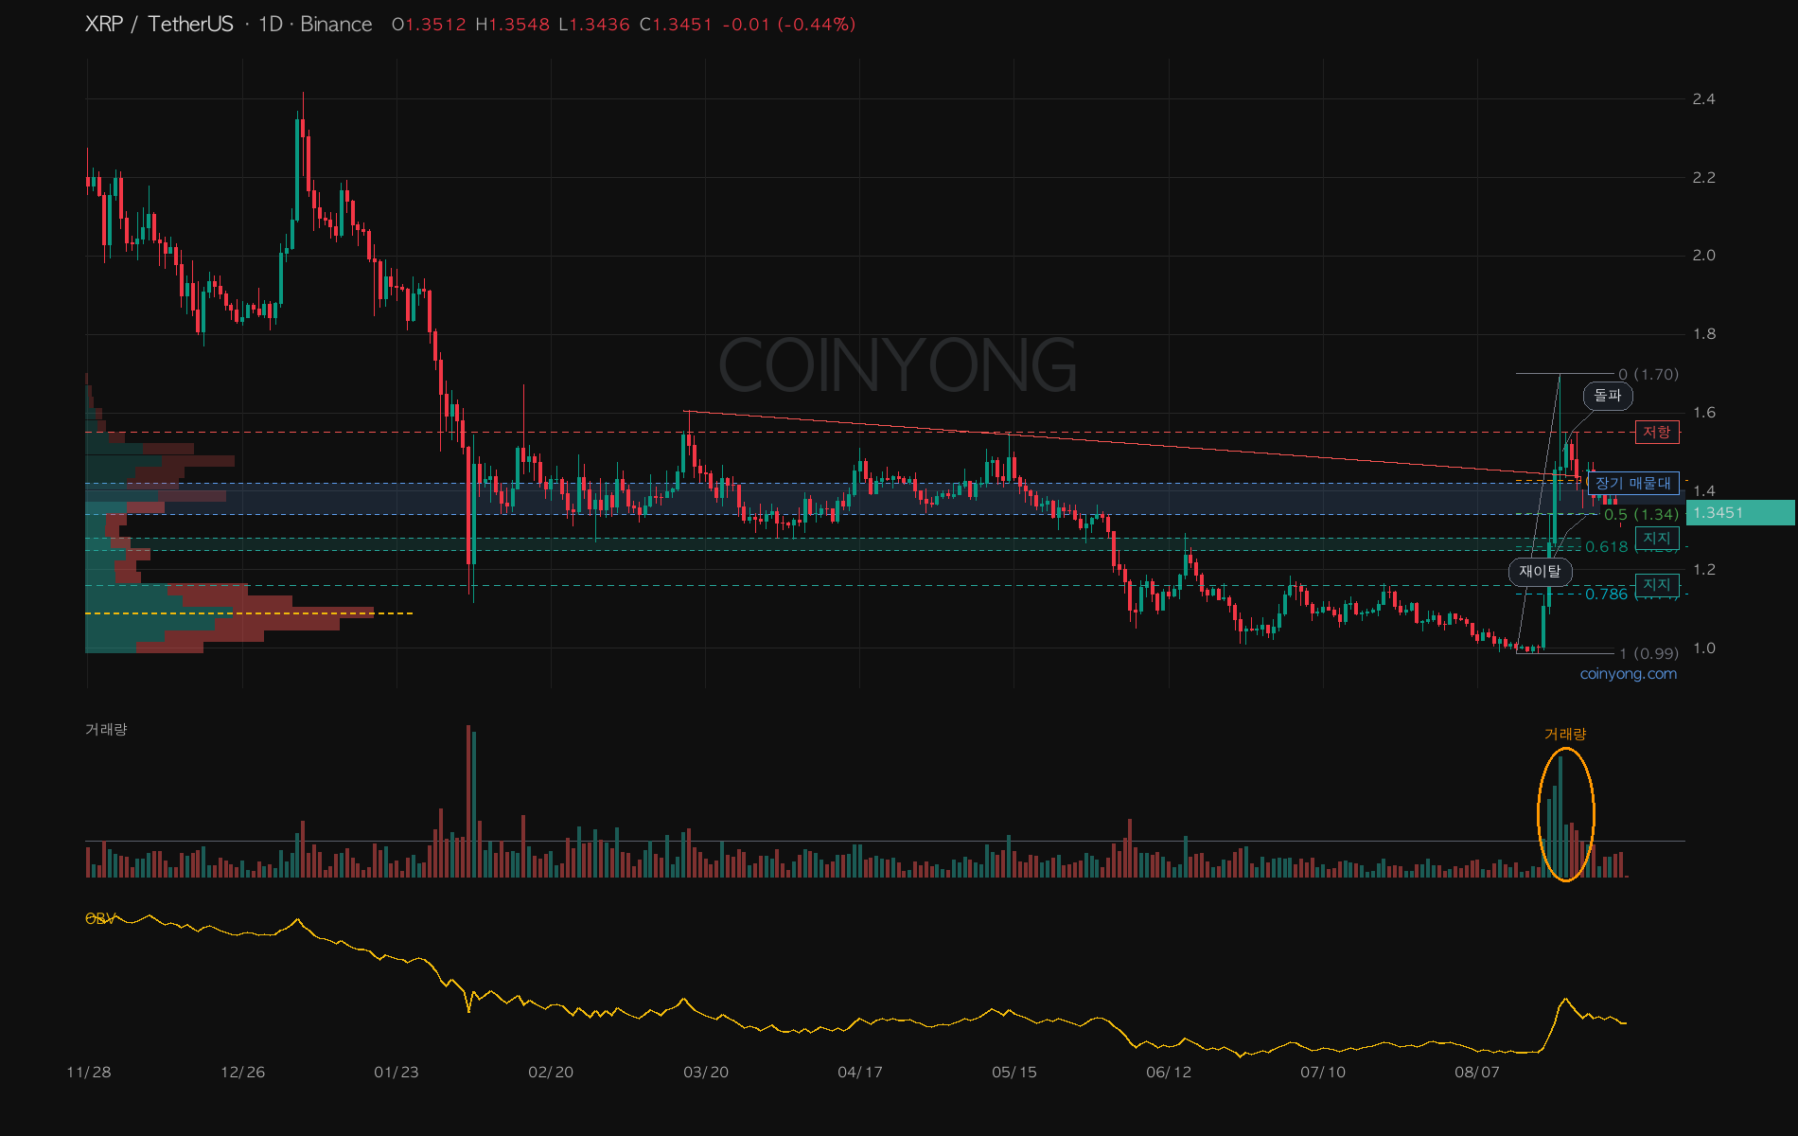Click the open price value 1.3512
The width and height of the screenshot is (1798, 1136).
(x=435, y=25)
